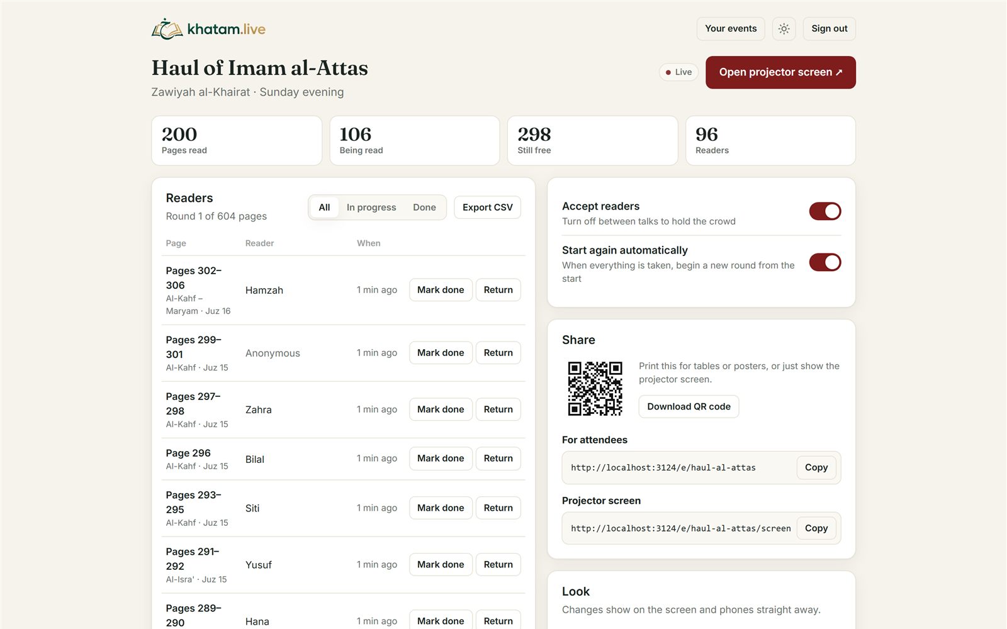
Task: Click the 200 Pages read stat card
Action: (x=237, y=141)
